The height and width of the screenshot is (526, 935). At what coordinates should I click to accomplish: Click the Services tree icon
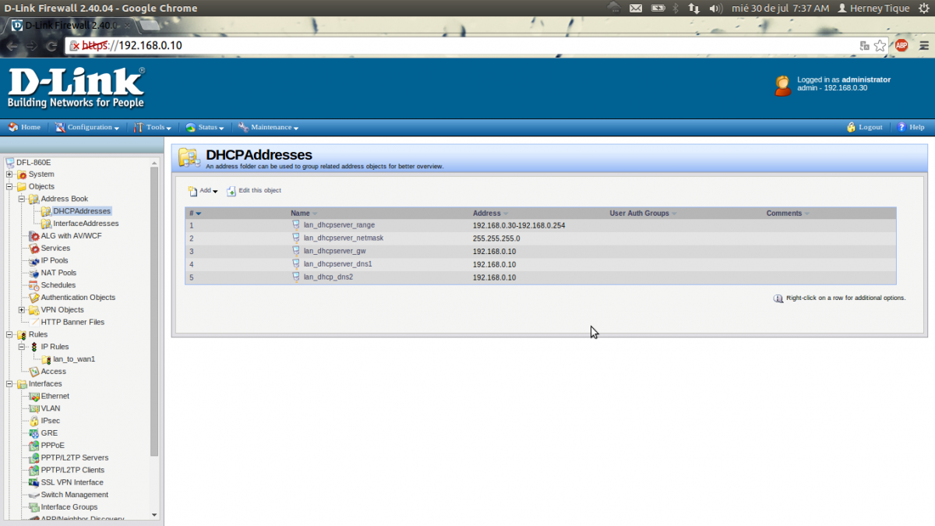[34, 249]
